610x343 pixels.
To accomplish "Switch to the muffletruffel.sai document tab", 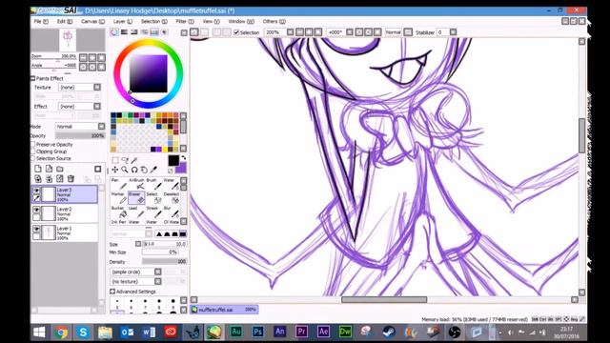I will [224, 310].
